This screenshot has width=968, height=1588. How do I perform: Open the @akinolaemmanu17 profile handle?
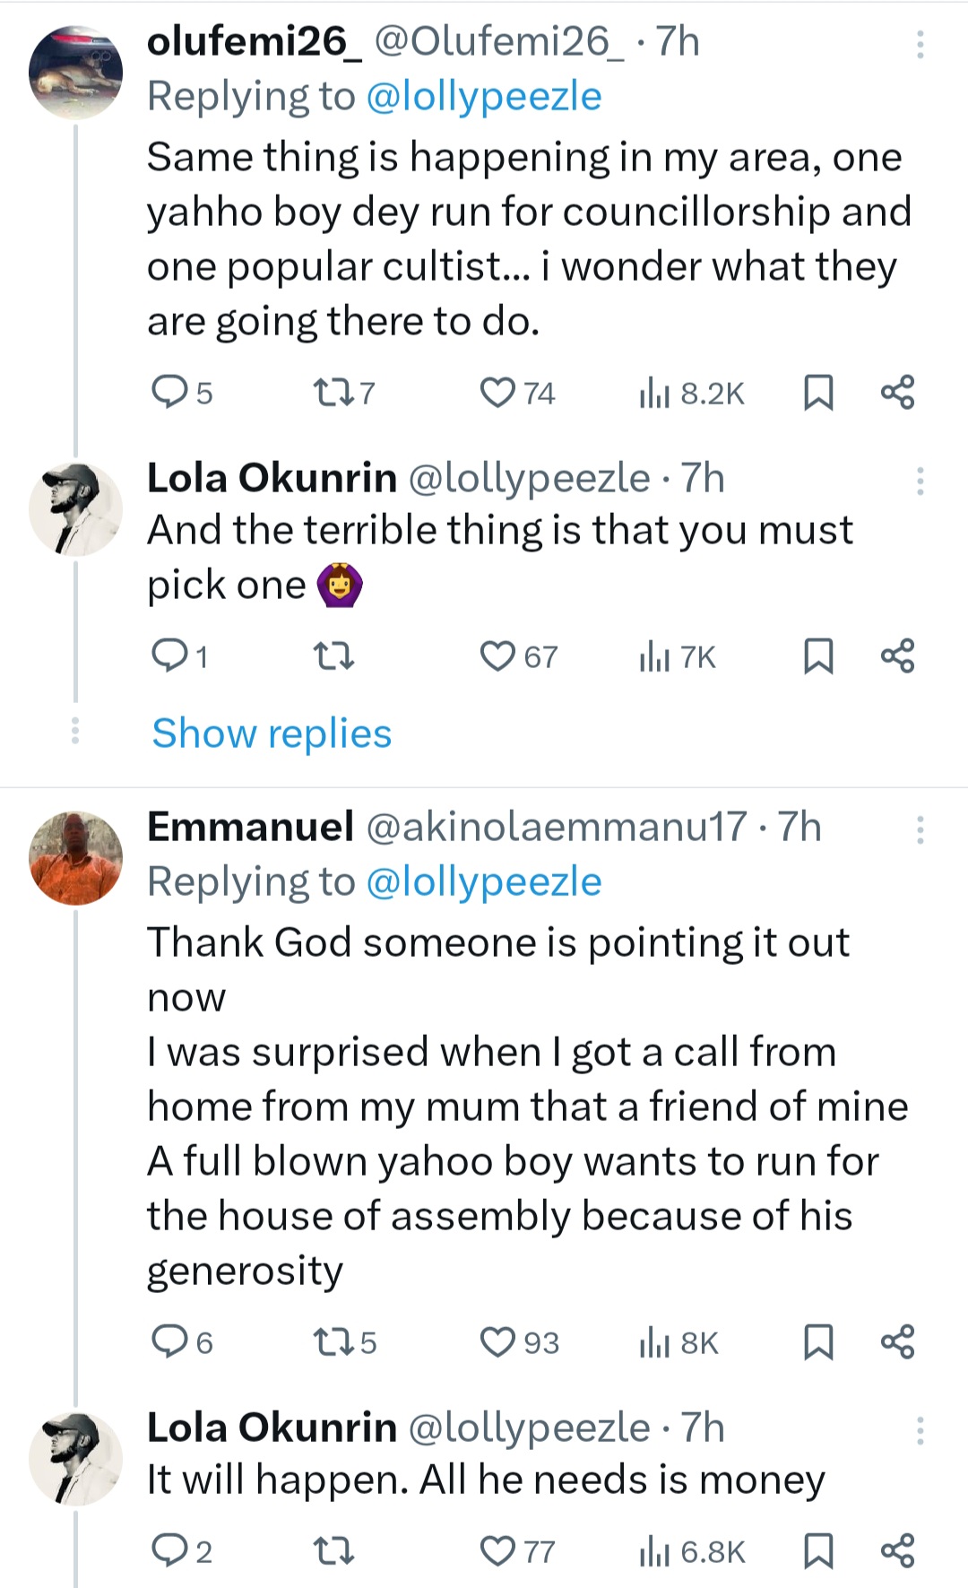point(556,827)
